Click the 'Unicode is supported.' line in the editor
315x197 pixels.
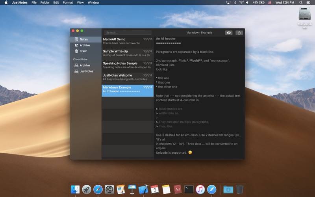[171, 152]
